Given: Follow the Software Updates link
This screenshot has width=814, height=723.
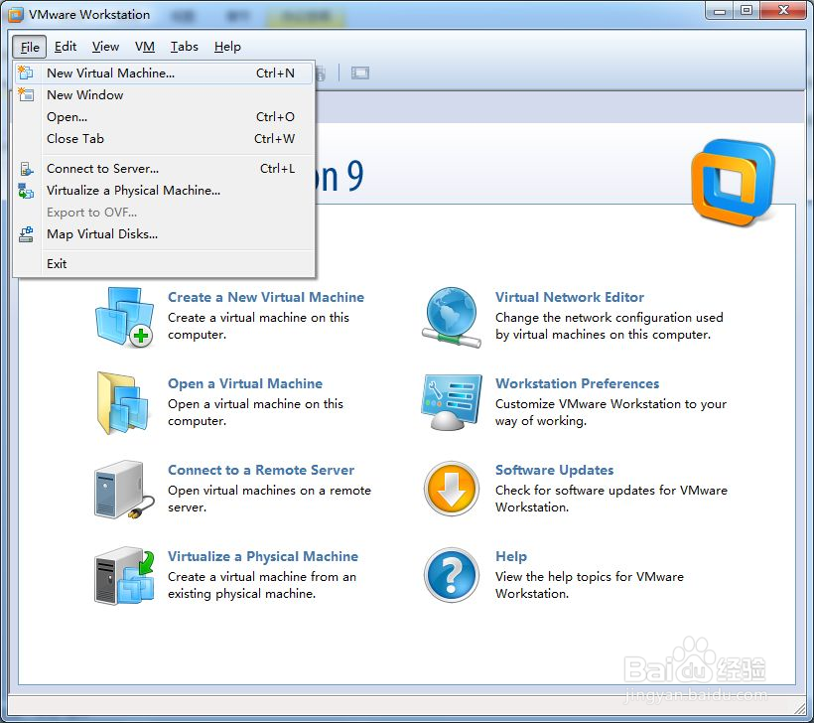Looking at the screenshot, I should pos(555,470).
